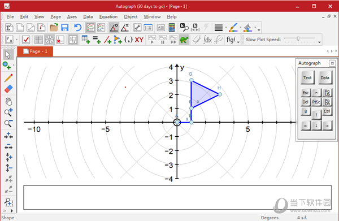Click the page information 'i' icon
Viewport: 339px width, 221px height.
pos(41,28)
